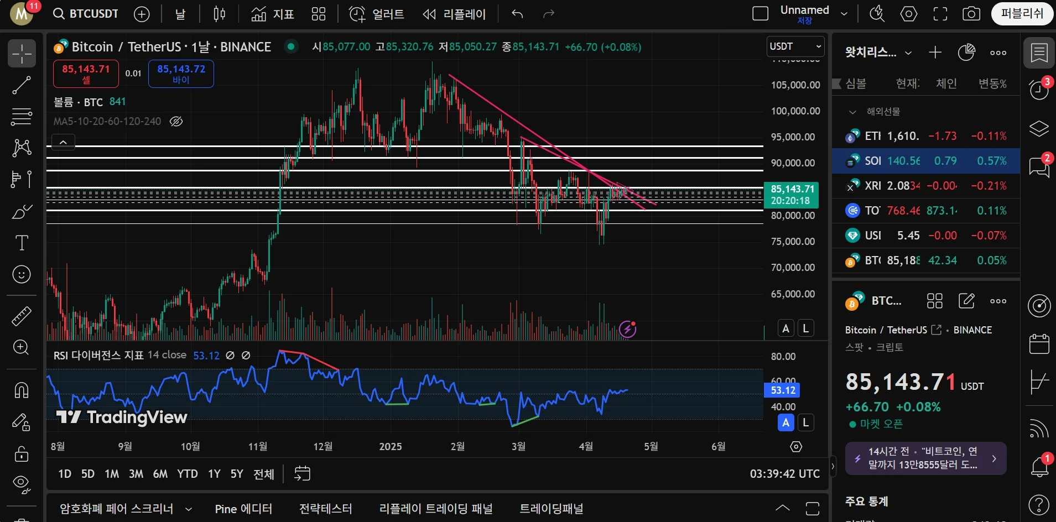Toggle auto scale on price chart
This screenshot has height=522, width=1056.
tap(786, 328)
